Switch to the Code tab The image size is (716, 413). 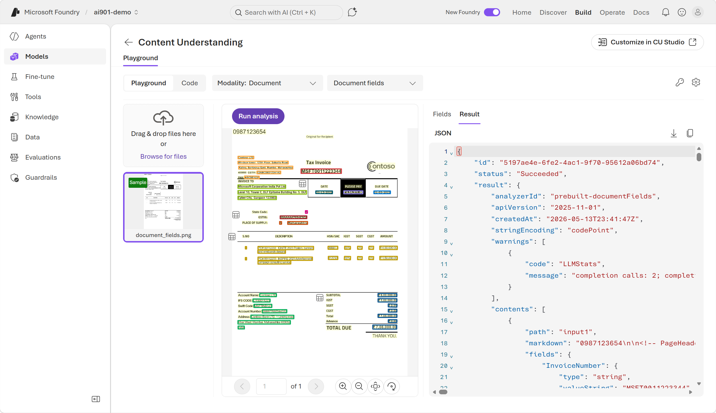tap(190, 83)
